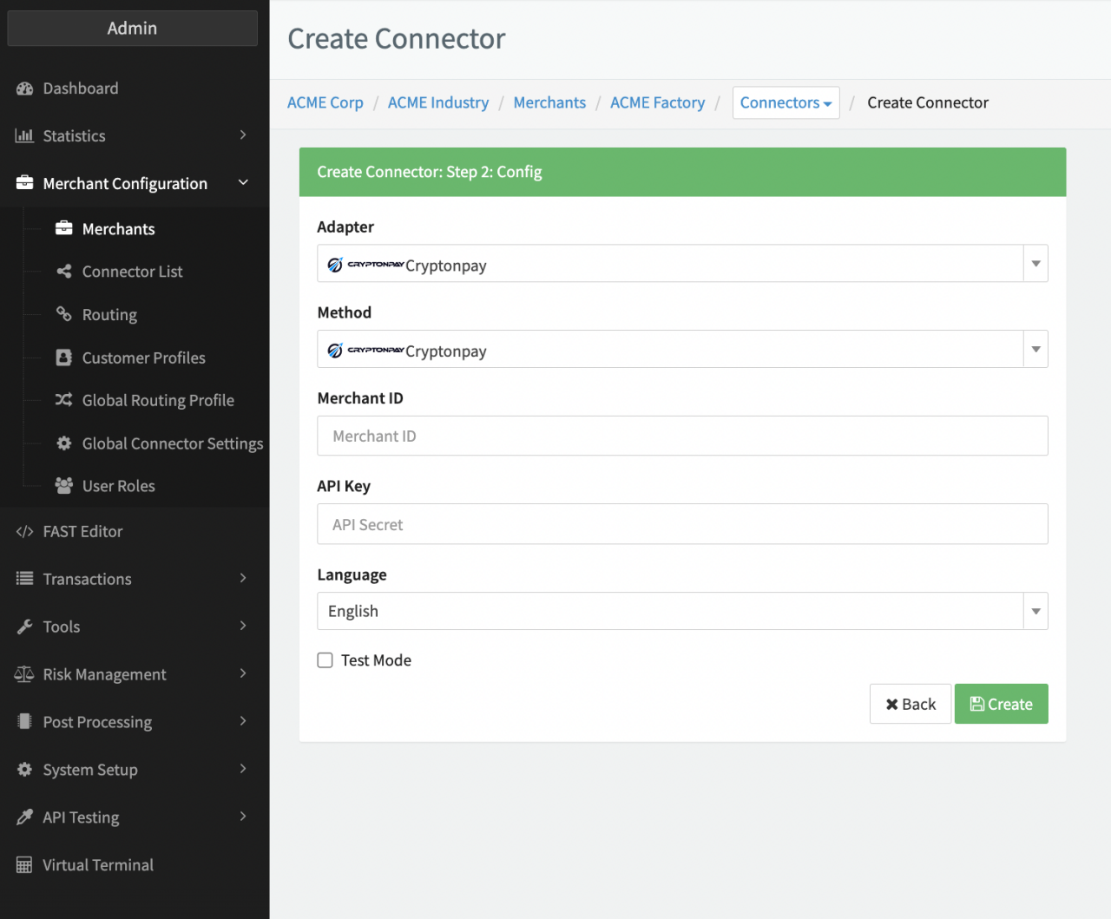Go to ACME Corp breadcrumb link
1111x919 pixels.
[325, 103]
